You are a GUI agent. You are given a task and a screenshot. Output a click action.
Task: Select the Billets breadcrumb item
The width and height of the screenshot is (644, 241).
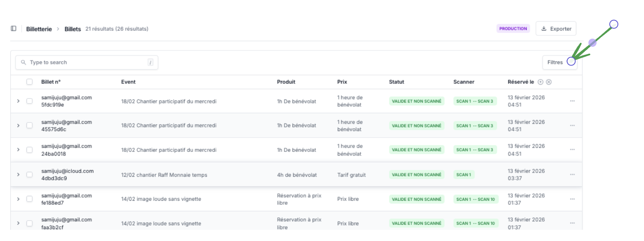(73, 29)
